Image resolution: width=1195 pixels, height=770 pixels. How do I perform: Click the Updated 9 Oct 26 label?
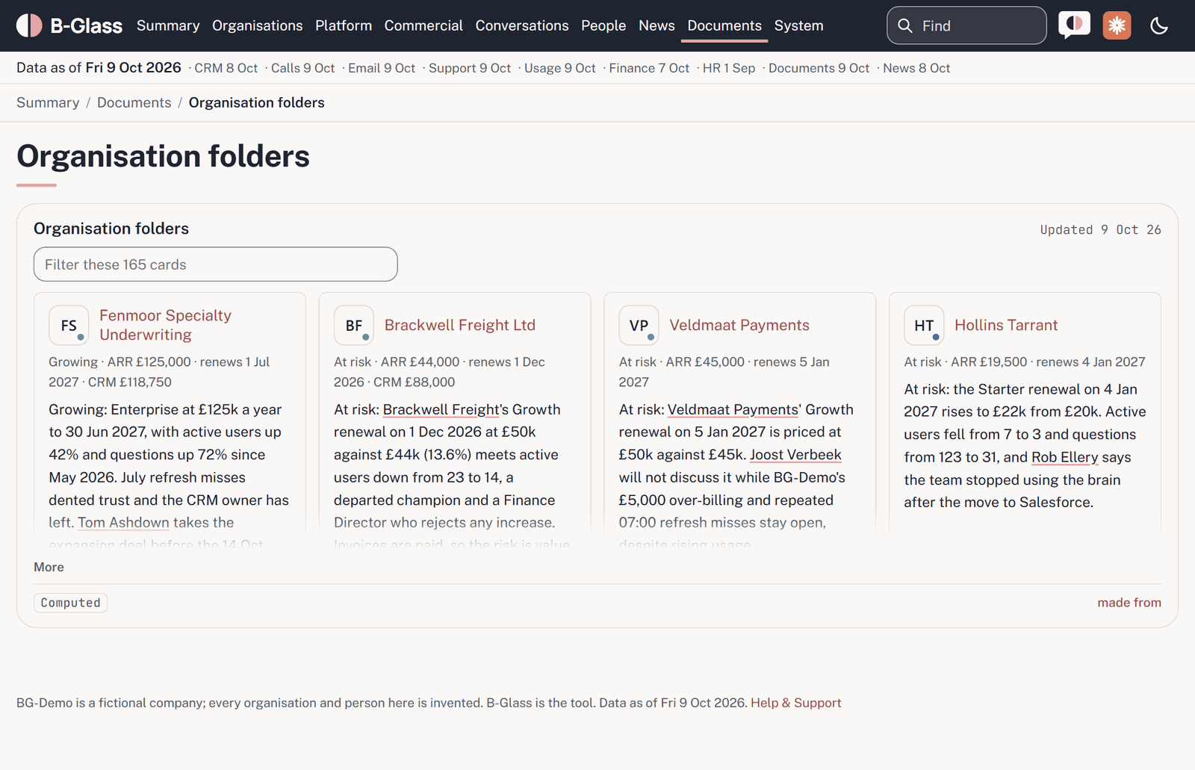[1100, 230]
